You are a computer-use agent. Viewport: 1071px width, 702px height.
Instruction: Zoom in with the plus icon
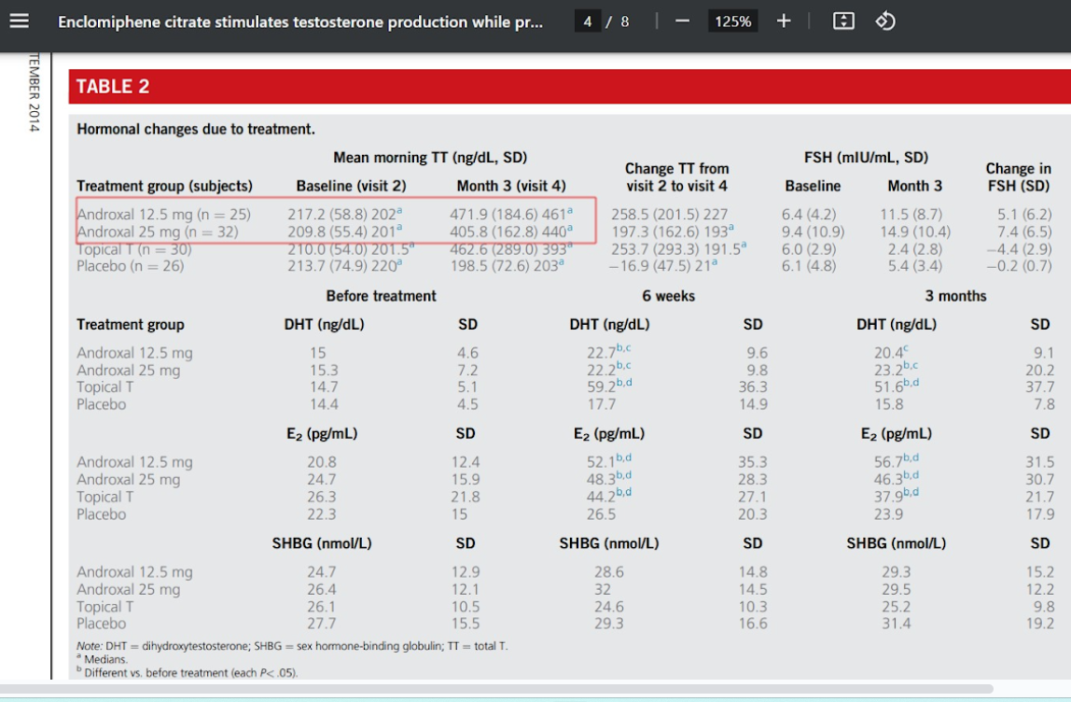click(784, 21)
